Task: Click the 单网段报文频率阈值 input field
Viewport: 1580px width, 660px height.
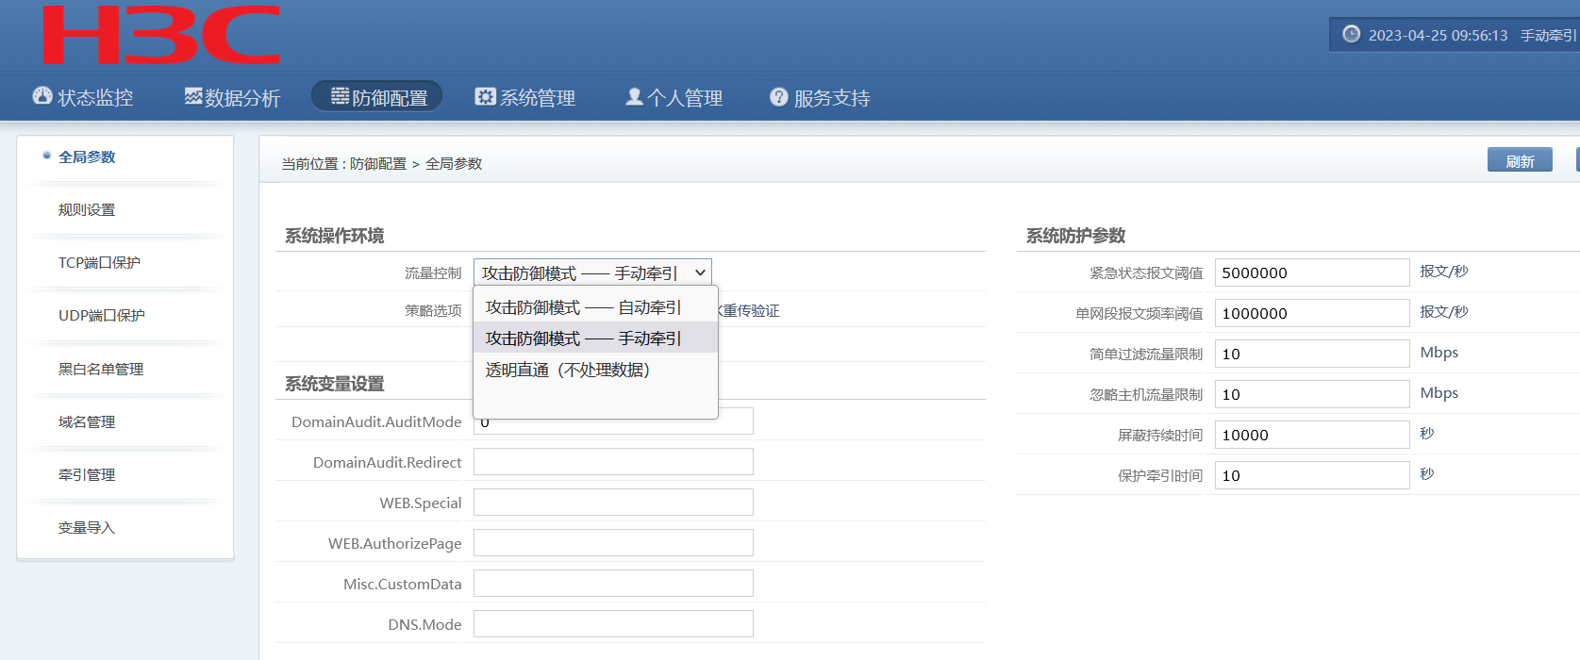Action: pyautogui.click(x=1312, y=313)
